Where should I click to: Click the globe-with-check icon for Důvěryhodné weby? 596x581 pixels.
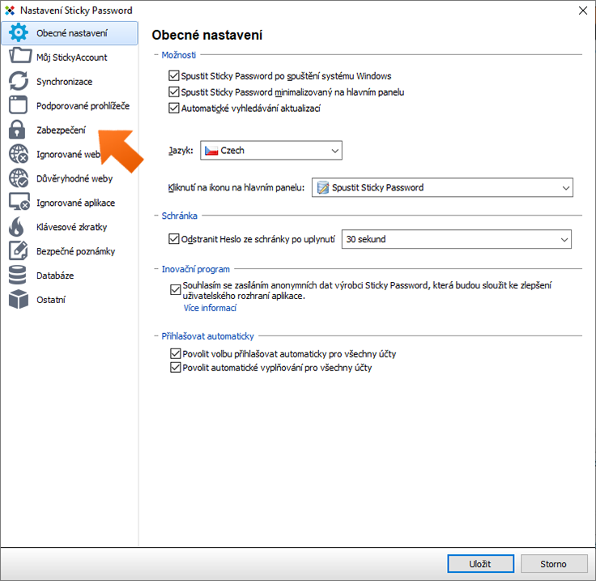pyautogui.click(x=19, y=178)
